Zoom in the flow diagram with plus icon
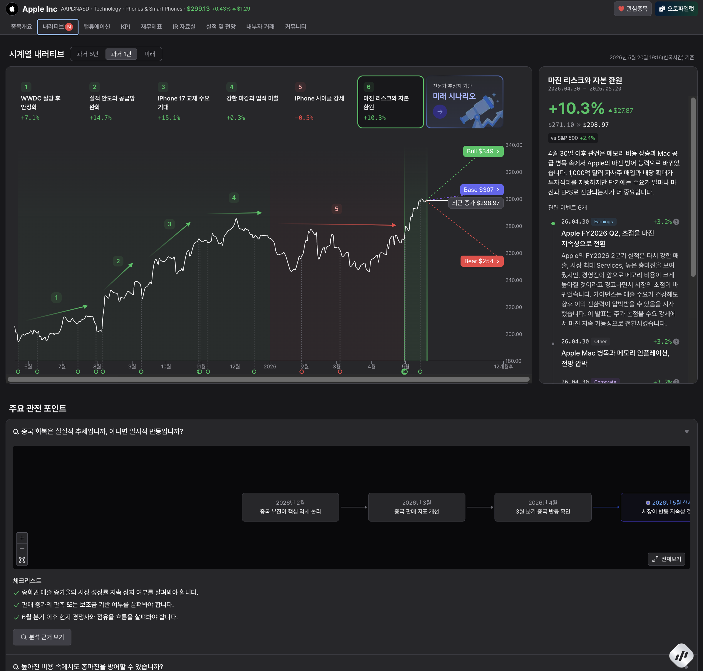703x671 pixels. click(22, 538)
